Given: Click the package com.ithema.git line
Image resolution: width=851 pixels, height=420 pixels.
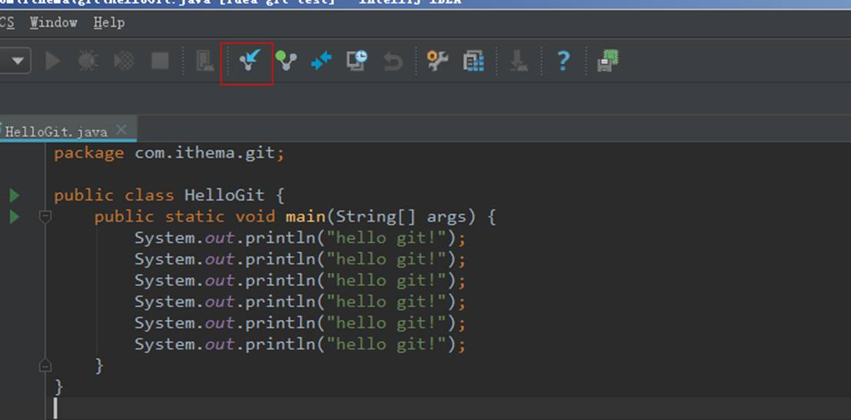Looking at the screenshot, I should pyautogui.click(x=169, y=154).
